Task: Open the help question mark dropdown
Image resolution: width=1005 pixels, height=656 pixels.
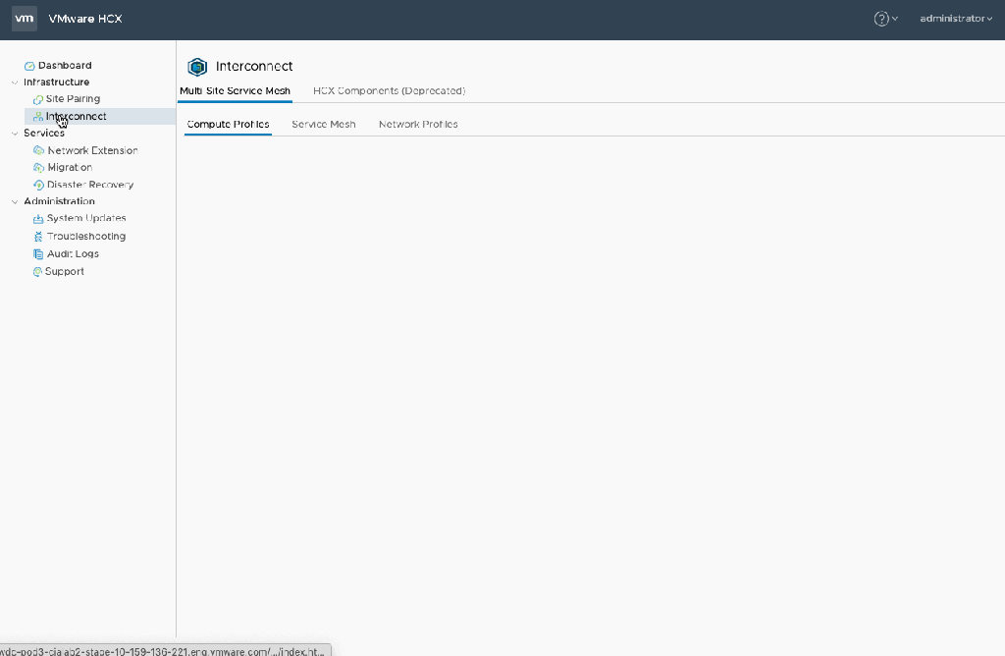Action: [885, 19]
